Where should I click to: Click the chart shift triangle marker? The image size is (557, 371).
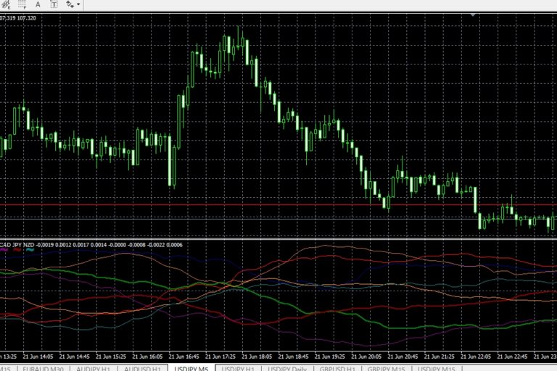[473, 14]
